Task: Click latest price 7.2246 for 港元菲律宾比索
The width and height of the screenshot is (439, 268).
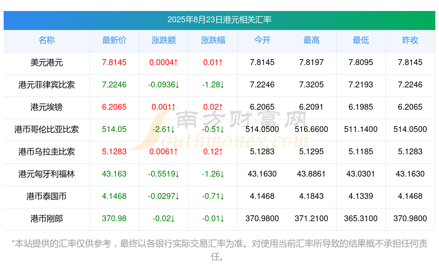Action: coord(114,85)
